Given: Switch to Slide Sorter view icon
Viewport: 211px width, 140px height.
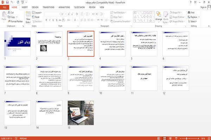Looking at the screenshot, I should 165,138.
